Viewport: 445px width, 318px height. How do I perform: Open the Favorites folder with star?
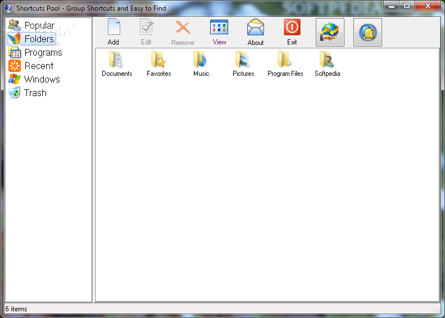click(x=158, y=60)
